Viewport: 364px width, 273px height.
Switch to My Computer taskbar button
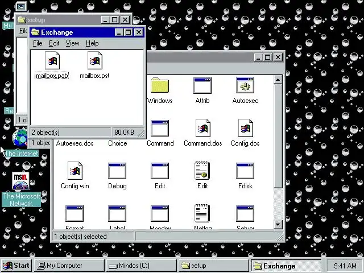[x=69, y=266]
